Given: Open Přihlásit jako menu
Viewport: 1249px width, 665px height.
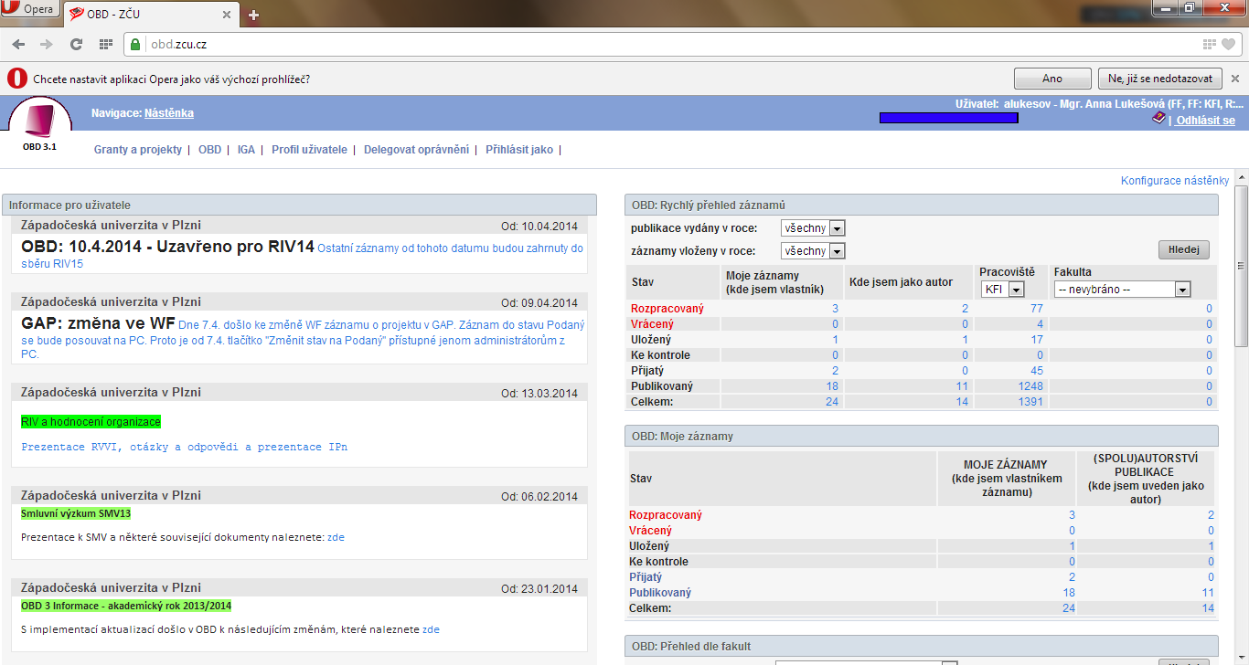Looking at the screenshot, I should pos(519,150).
